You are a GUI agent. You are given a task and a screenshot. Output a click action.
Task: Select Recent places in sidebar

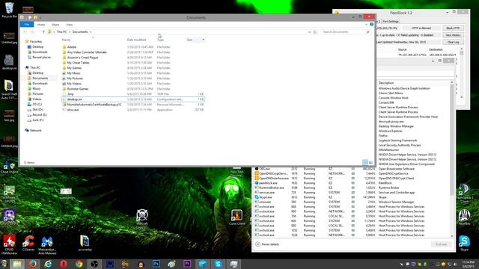(x=41, y=57)
